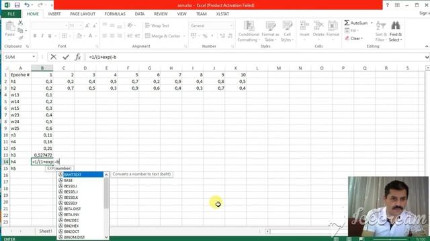Screen dimensions: 430x241
Task: Open Insert Function fx dialog
Action: [x=78, y=57]
